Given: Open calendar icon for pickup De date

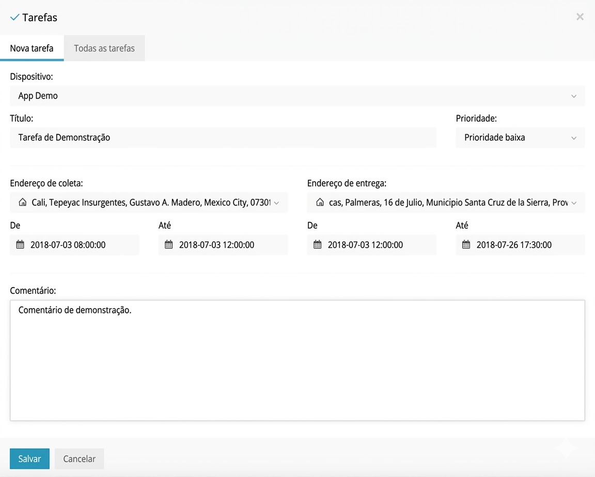Looking at the screenshot, I should tap(20, 245).
